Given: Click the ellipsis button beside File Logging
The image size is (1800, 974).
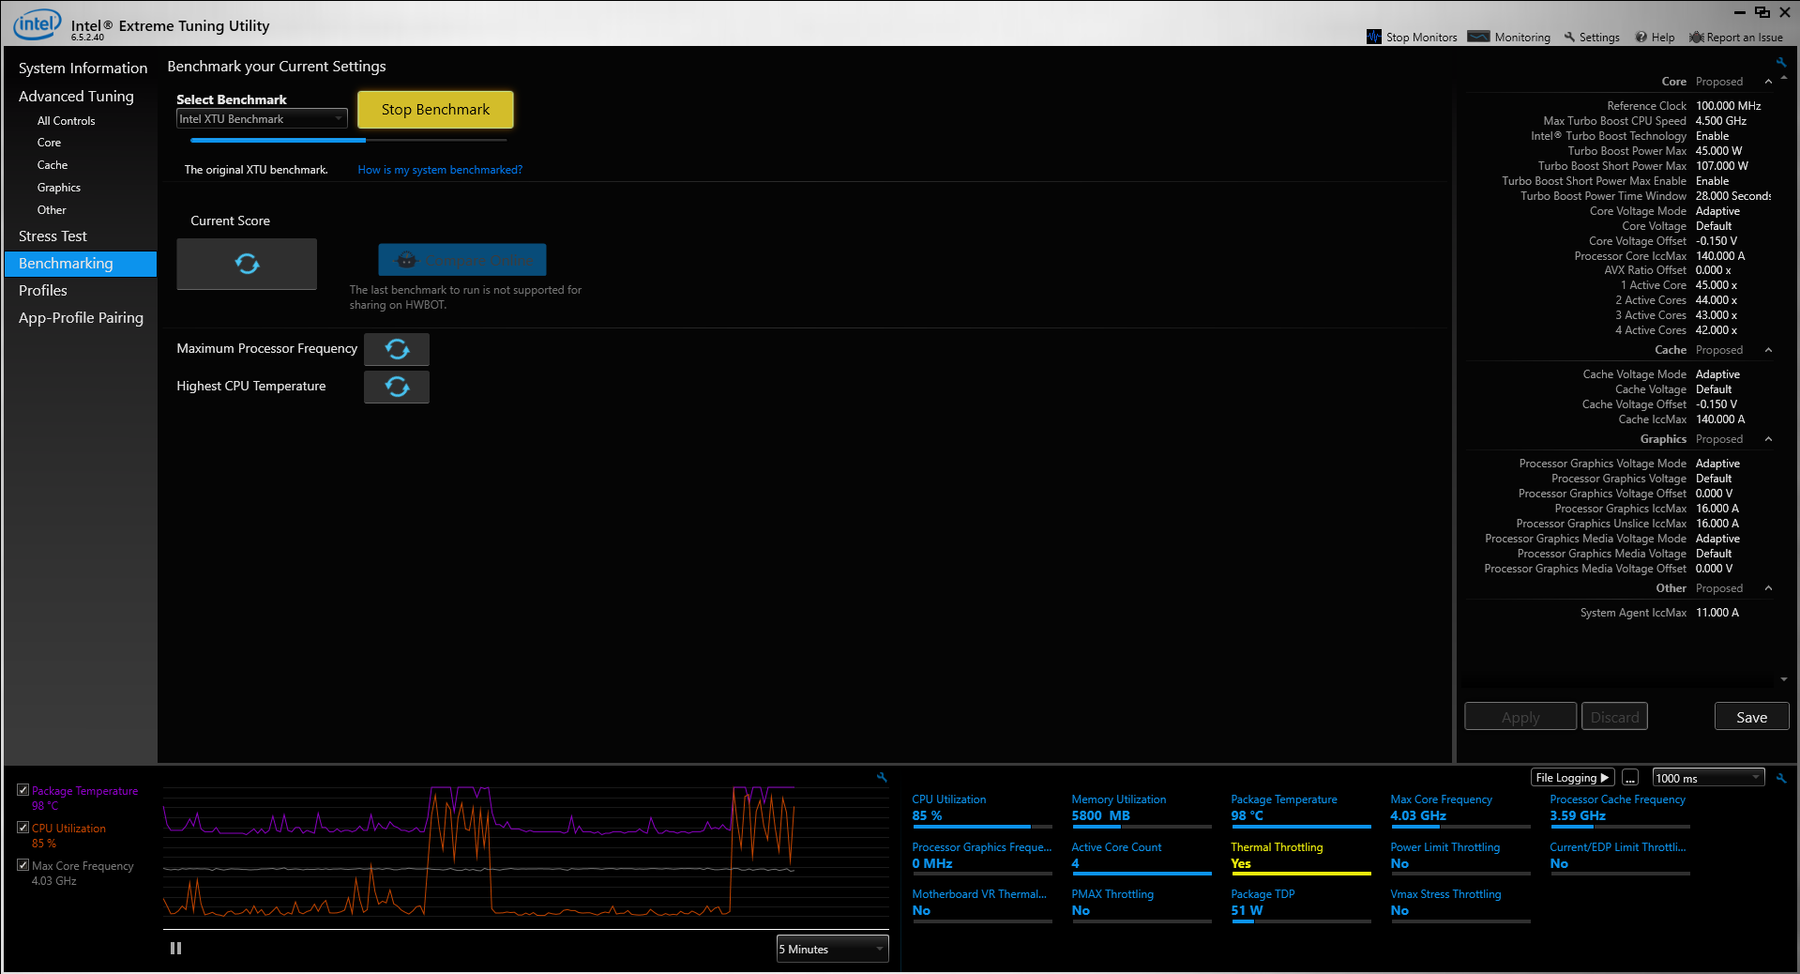Looking at the screenshot, I should 1630,778.
